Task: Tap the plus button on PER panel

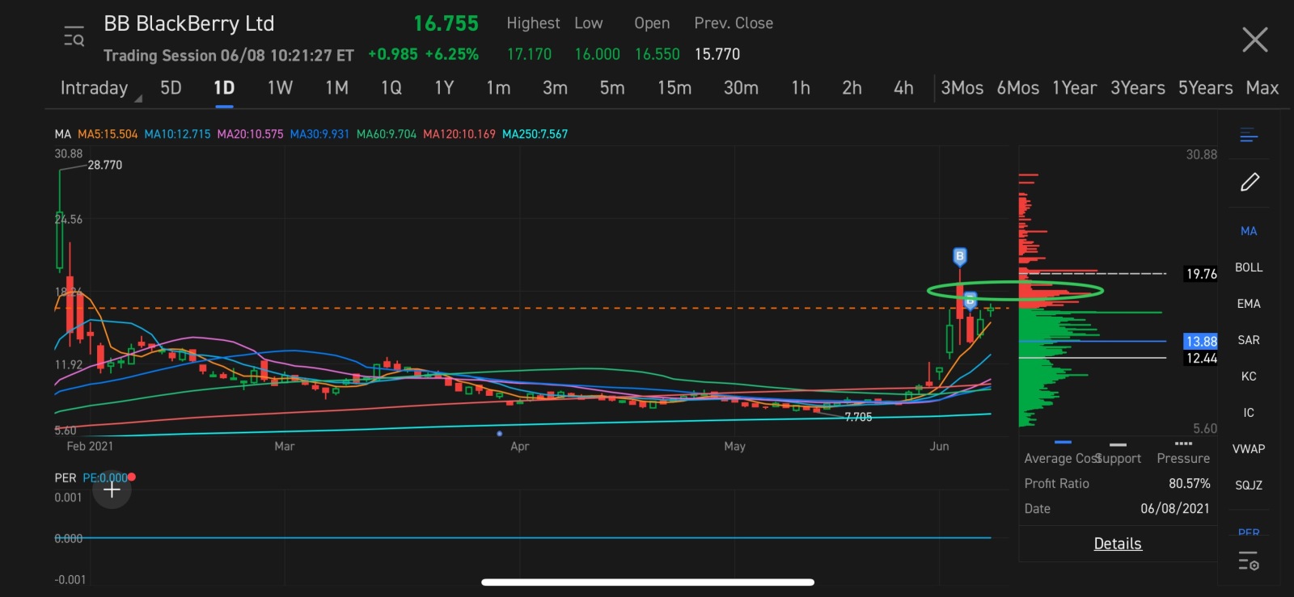Action: [x=112, y=490]
